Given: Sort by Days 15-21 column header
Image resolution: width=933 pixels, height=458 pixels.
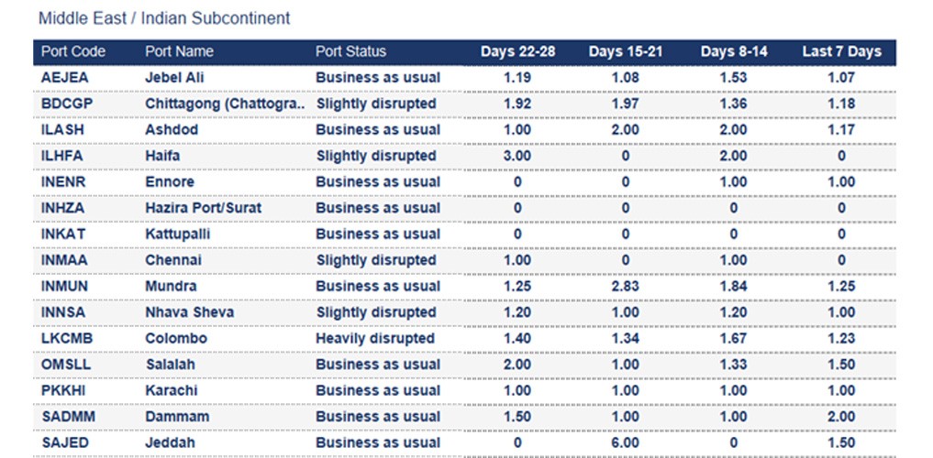Looking at the screenshot, I should pyautogui.click(x=626, y=52).
